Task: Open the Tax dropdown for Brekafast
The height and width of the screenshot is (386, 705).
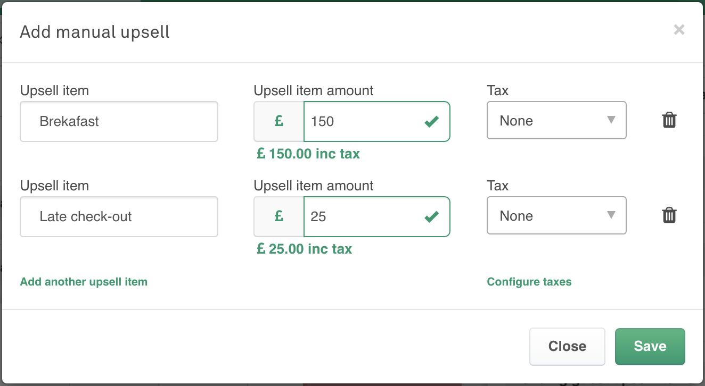Action: coord(556,121)
